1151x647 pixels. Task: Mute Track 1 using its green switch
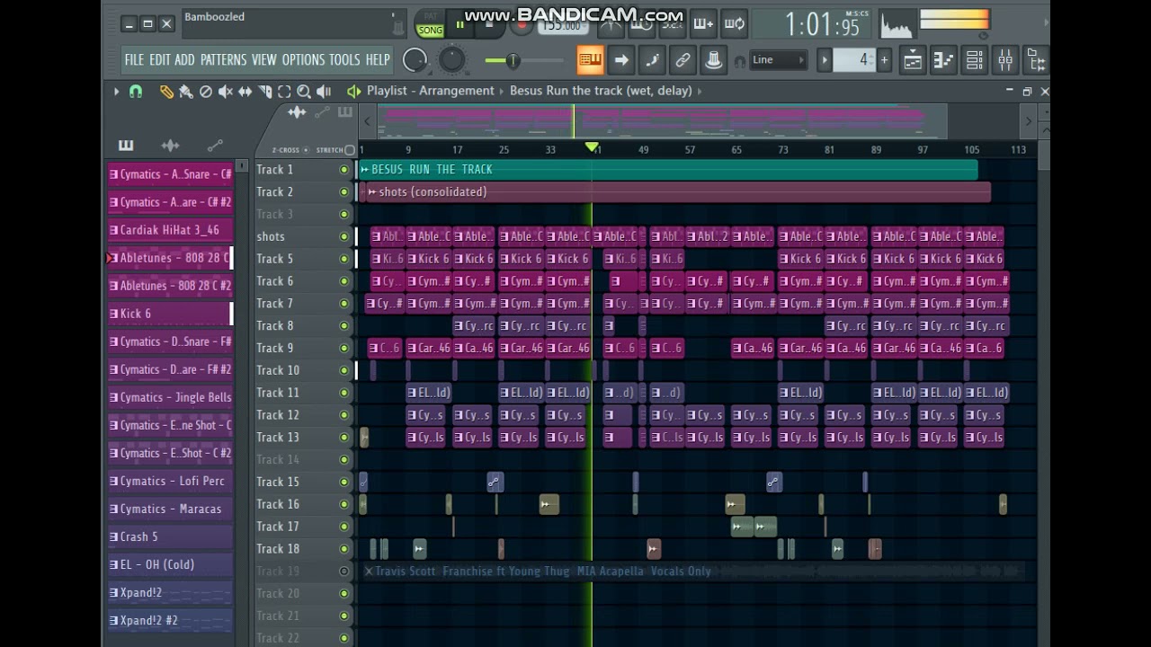coord(344,170)
